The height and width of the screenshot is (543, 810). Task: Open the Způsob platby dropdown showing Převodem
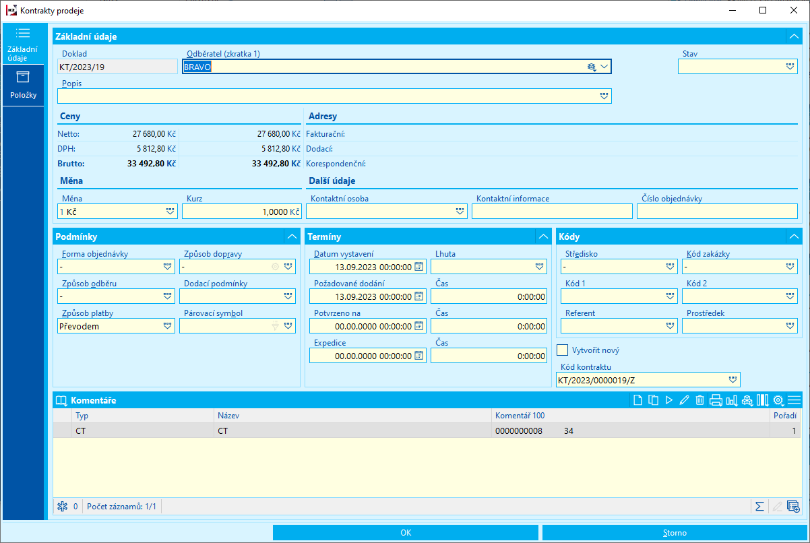pyautogui.click(x=168, y=326)
